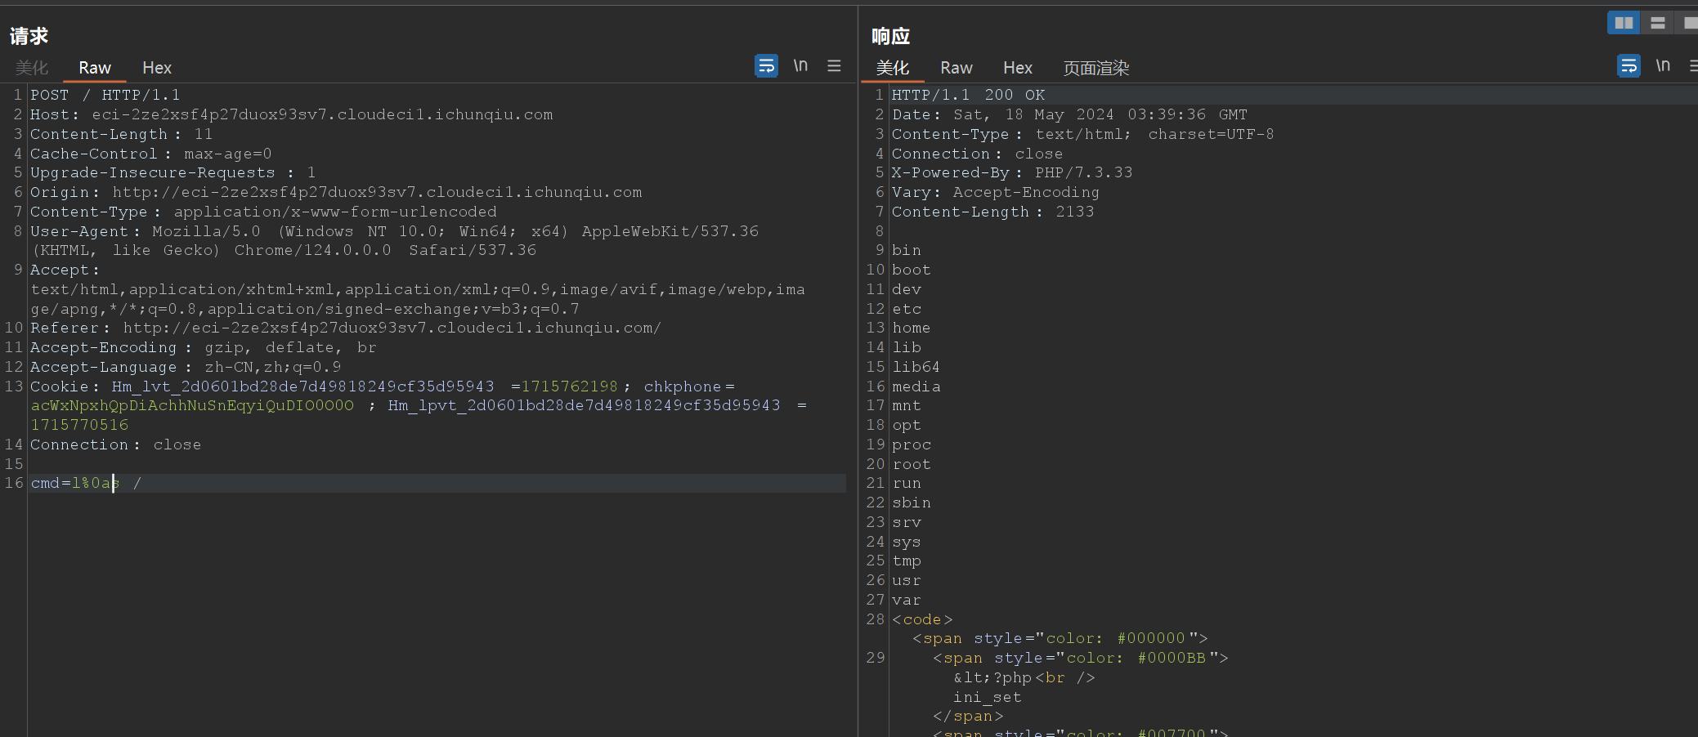This screenshot has height=737, width=1698.
Task: Click 'ini_set' text in response body
Action: point(988,697)
